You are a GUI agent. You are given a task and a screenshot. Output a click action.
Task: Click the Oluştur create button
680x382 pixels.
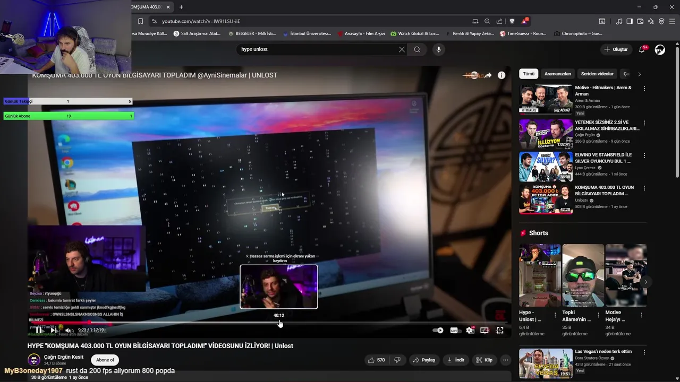click(616, 49)
